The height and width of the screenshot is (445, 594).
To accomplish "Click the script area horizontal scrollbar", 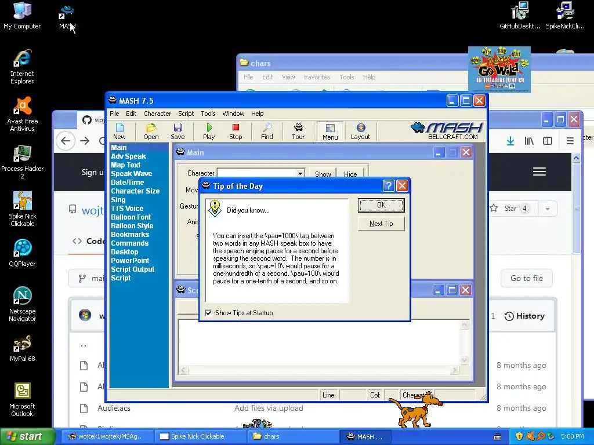I will point(320,370).
